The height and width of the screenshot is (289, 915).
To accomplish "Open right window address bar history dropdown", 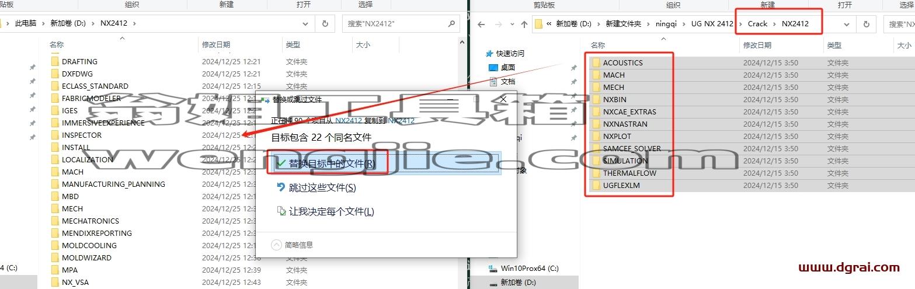I will click(847, 24).
